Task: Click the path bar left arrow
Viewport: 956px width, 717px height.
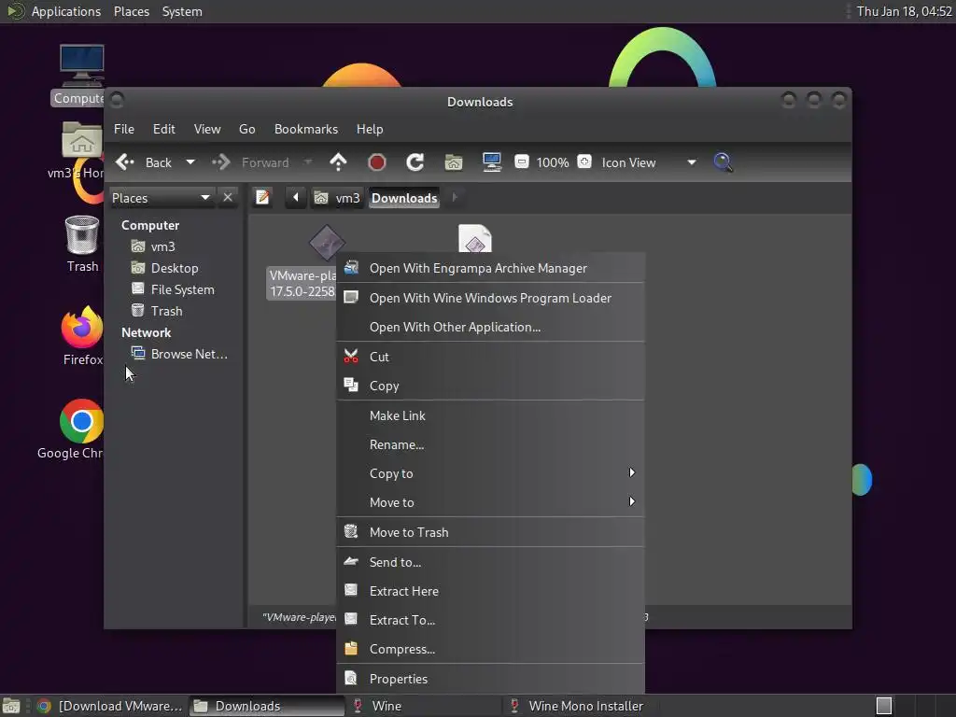Action: pyautogui.click(x=296, y=198)
